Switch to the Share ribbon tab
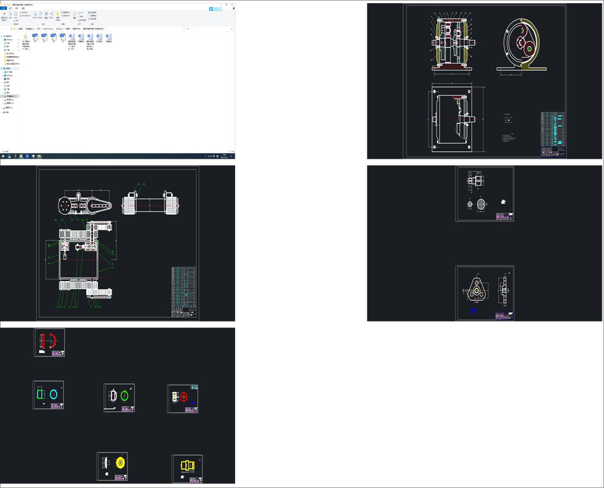Screen dimensions: 604x488 point(16,8)
